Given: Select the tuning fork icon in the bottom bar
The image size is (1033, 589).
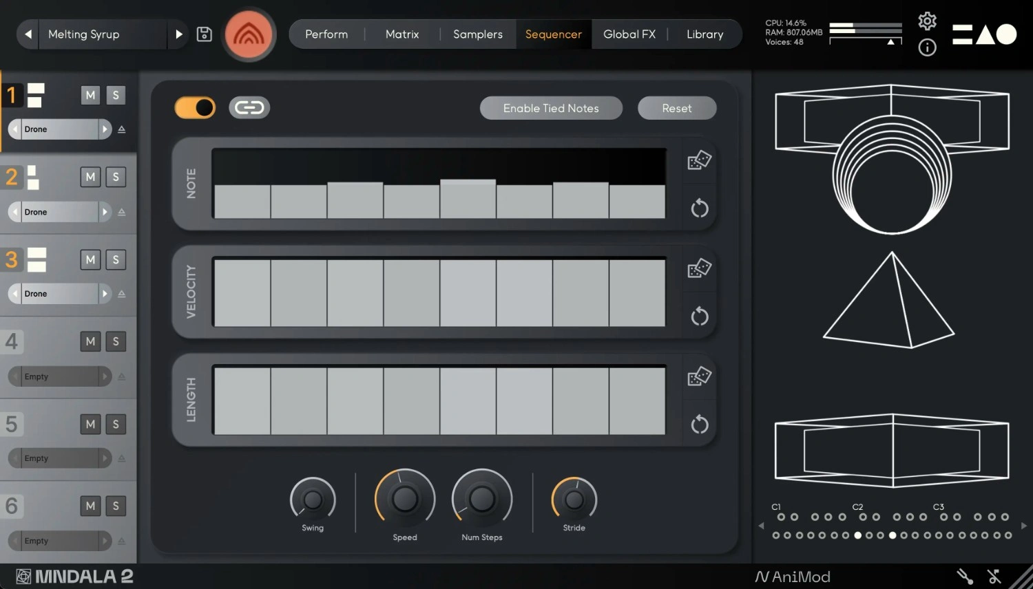Looking at the screenshot, I should (963, 576).
